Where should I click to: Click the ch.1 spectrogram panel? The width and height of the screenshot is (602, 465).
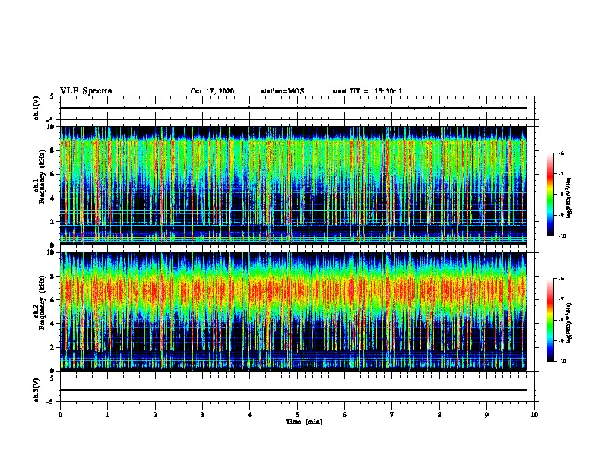pos(293,185)
